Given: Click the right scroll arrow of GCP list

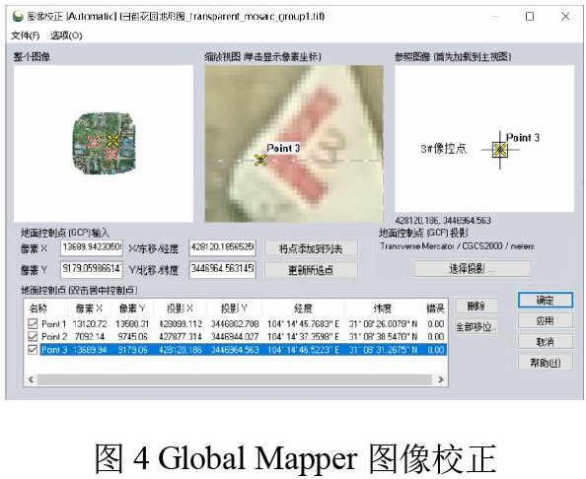Looking at the screenshot, I should 441,379.
